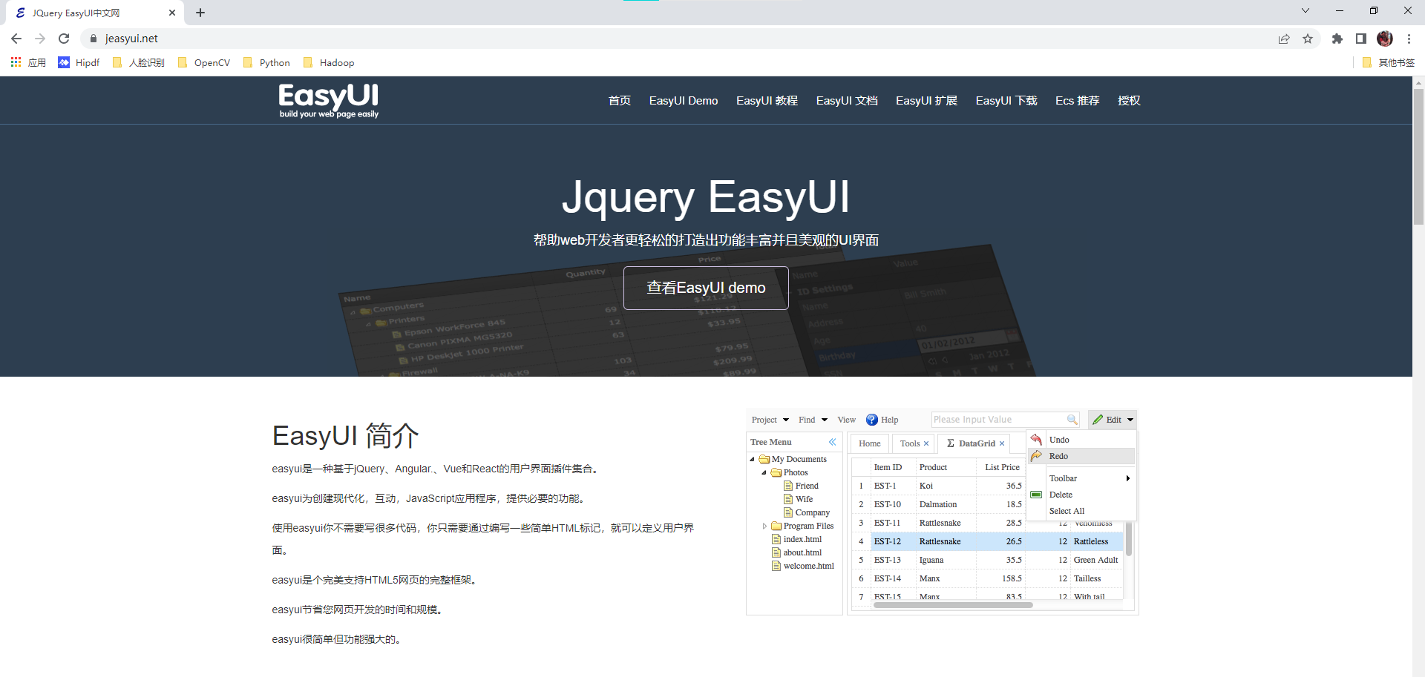The height and width of the screenshot is (677, 1425).
Task: Open the Hadoop bookmark folder
Action: coord(329,63)
